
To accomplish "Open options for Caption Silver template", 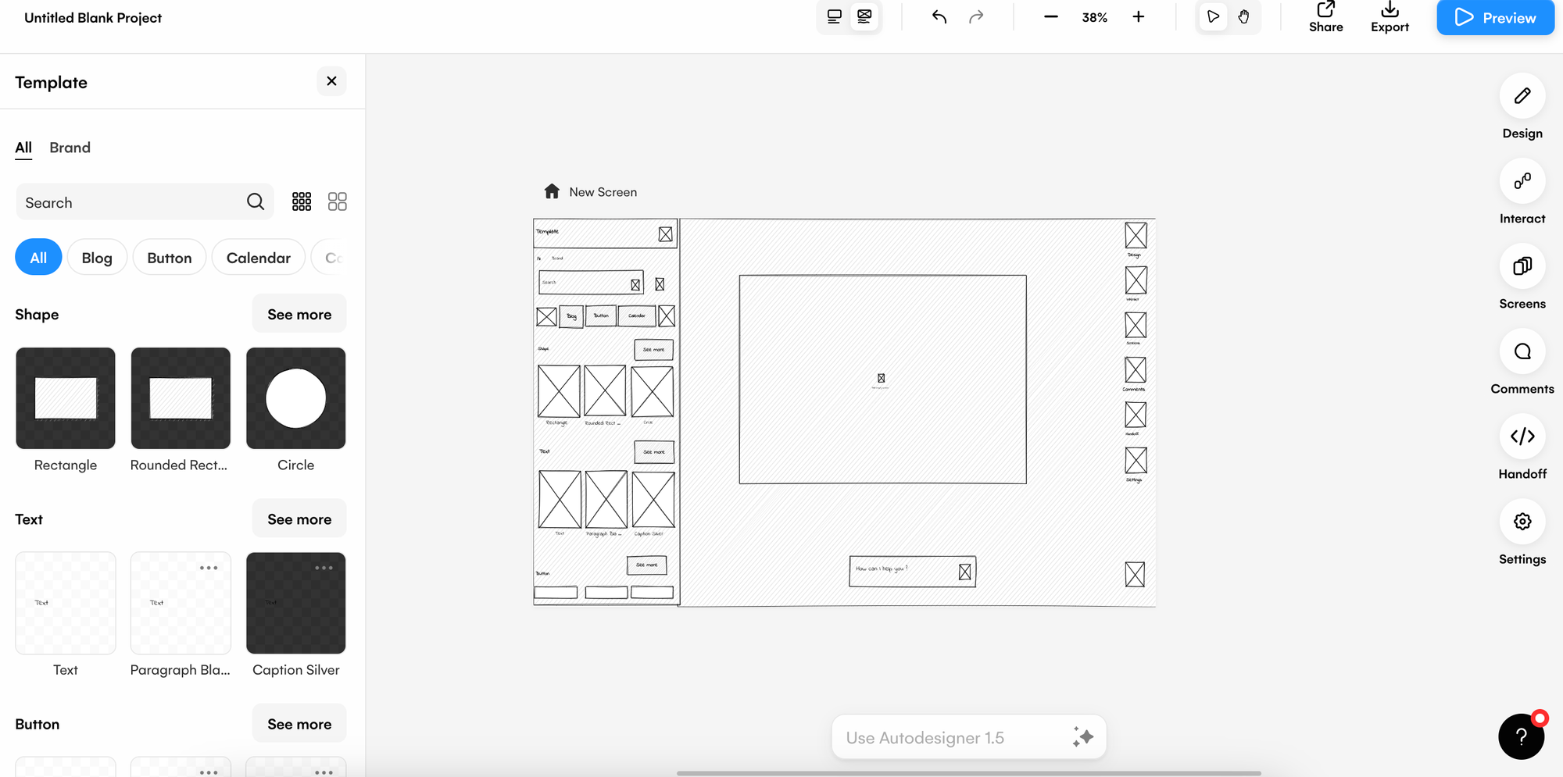I will click(324, 568).
